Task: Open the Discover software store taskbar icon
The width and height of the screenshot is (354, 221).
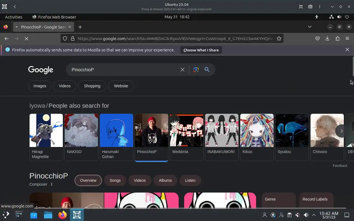Action: pos(34,215)
